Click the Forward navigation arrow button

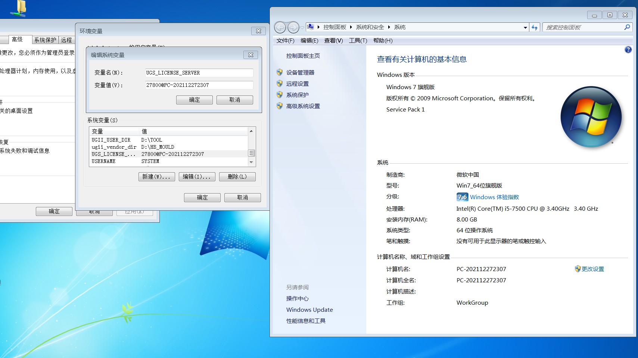(x=293, y=27)
